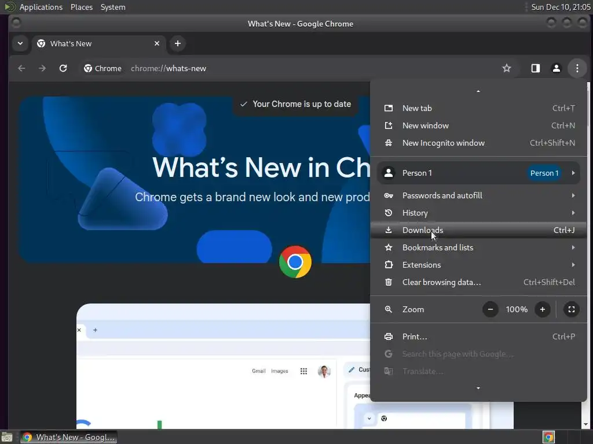The image size is (593, 444).
Task: Open Downloads from the menu
Action: coord(478,230)
